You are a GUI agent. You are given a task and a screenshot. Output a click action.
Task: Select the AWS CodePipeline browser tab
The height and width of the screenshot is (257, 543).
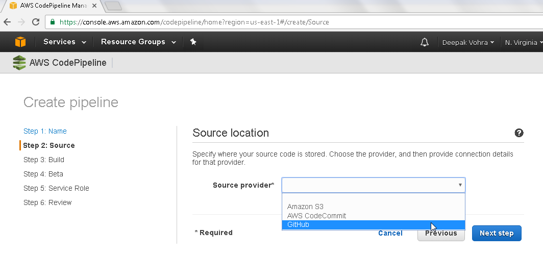click(x=54, y=6)
